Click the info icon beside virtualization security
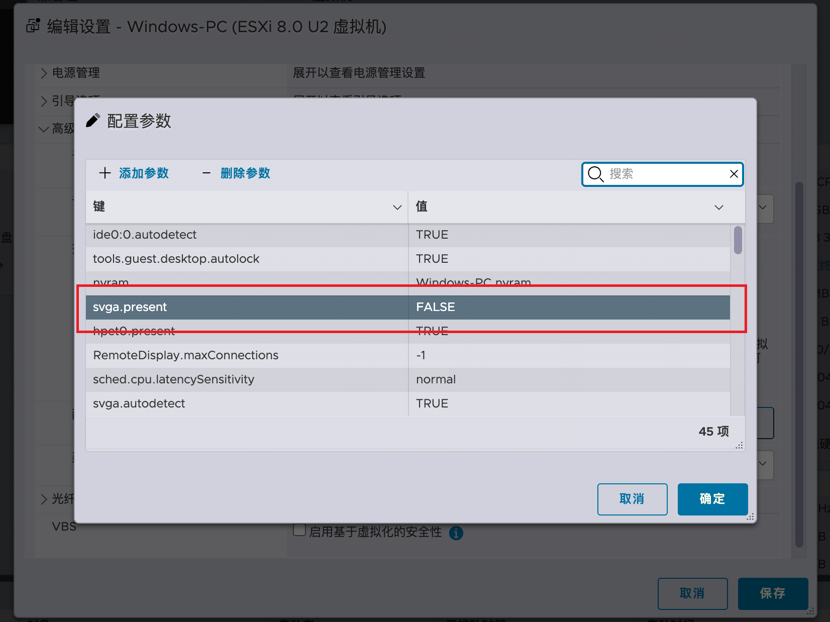830x622 pixels. [x=456, y=533]
